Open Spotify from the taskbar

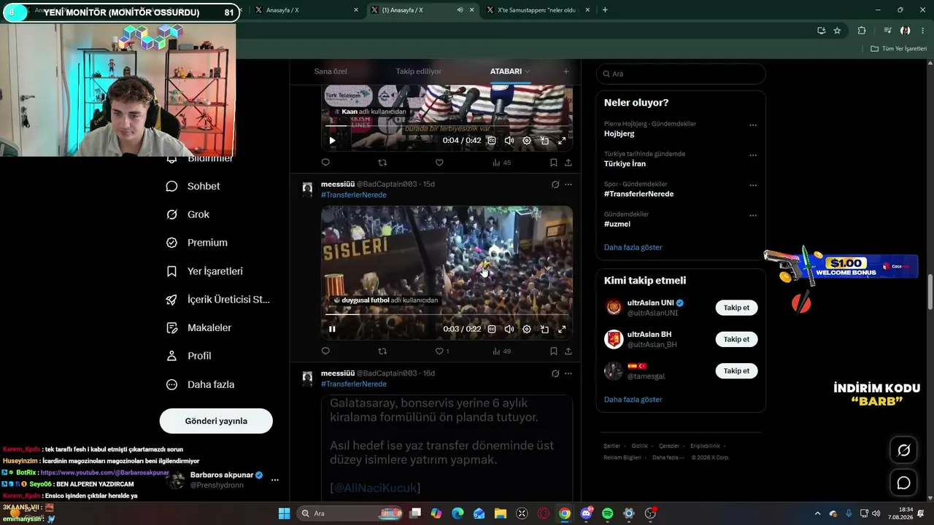pos(608,513)
